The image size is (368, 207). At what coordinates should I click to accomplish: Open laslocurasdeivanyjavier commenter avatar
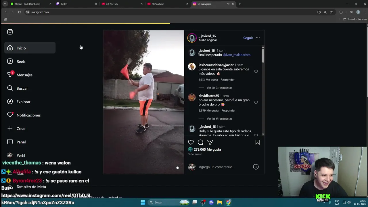pyautogui.click(x=192, y=66)
